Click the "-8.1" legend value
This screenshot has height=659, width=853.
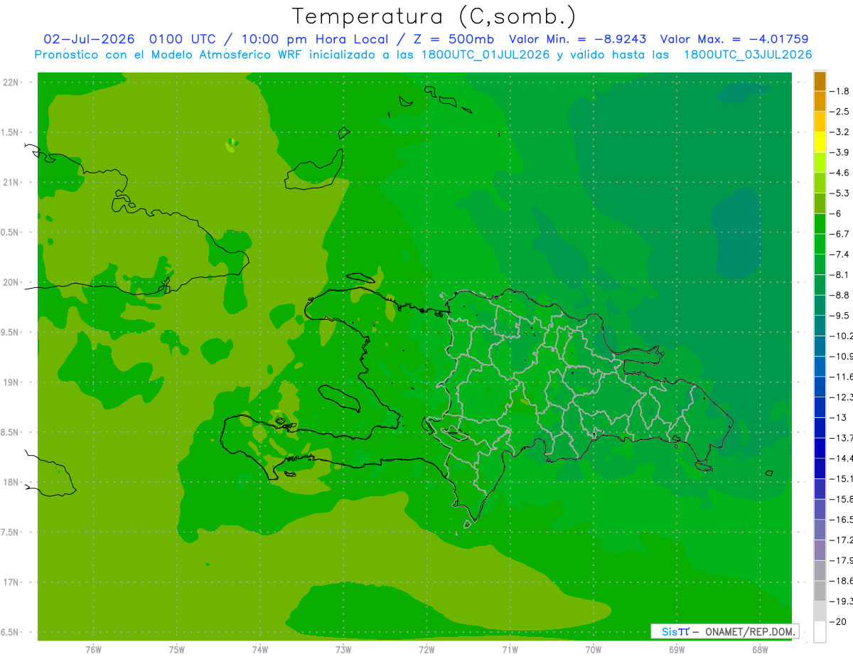[839, 274]
